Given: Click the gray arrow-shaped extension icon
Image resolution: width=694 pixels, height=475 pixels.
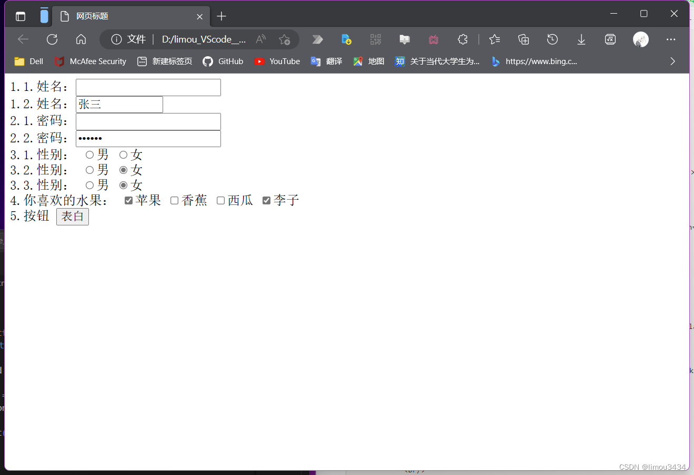Looking at the screenshot, I should 317,39.
